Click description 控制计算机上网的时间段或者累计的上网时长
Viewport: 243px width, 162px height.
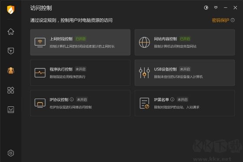[82, 46]
